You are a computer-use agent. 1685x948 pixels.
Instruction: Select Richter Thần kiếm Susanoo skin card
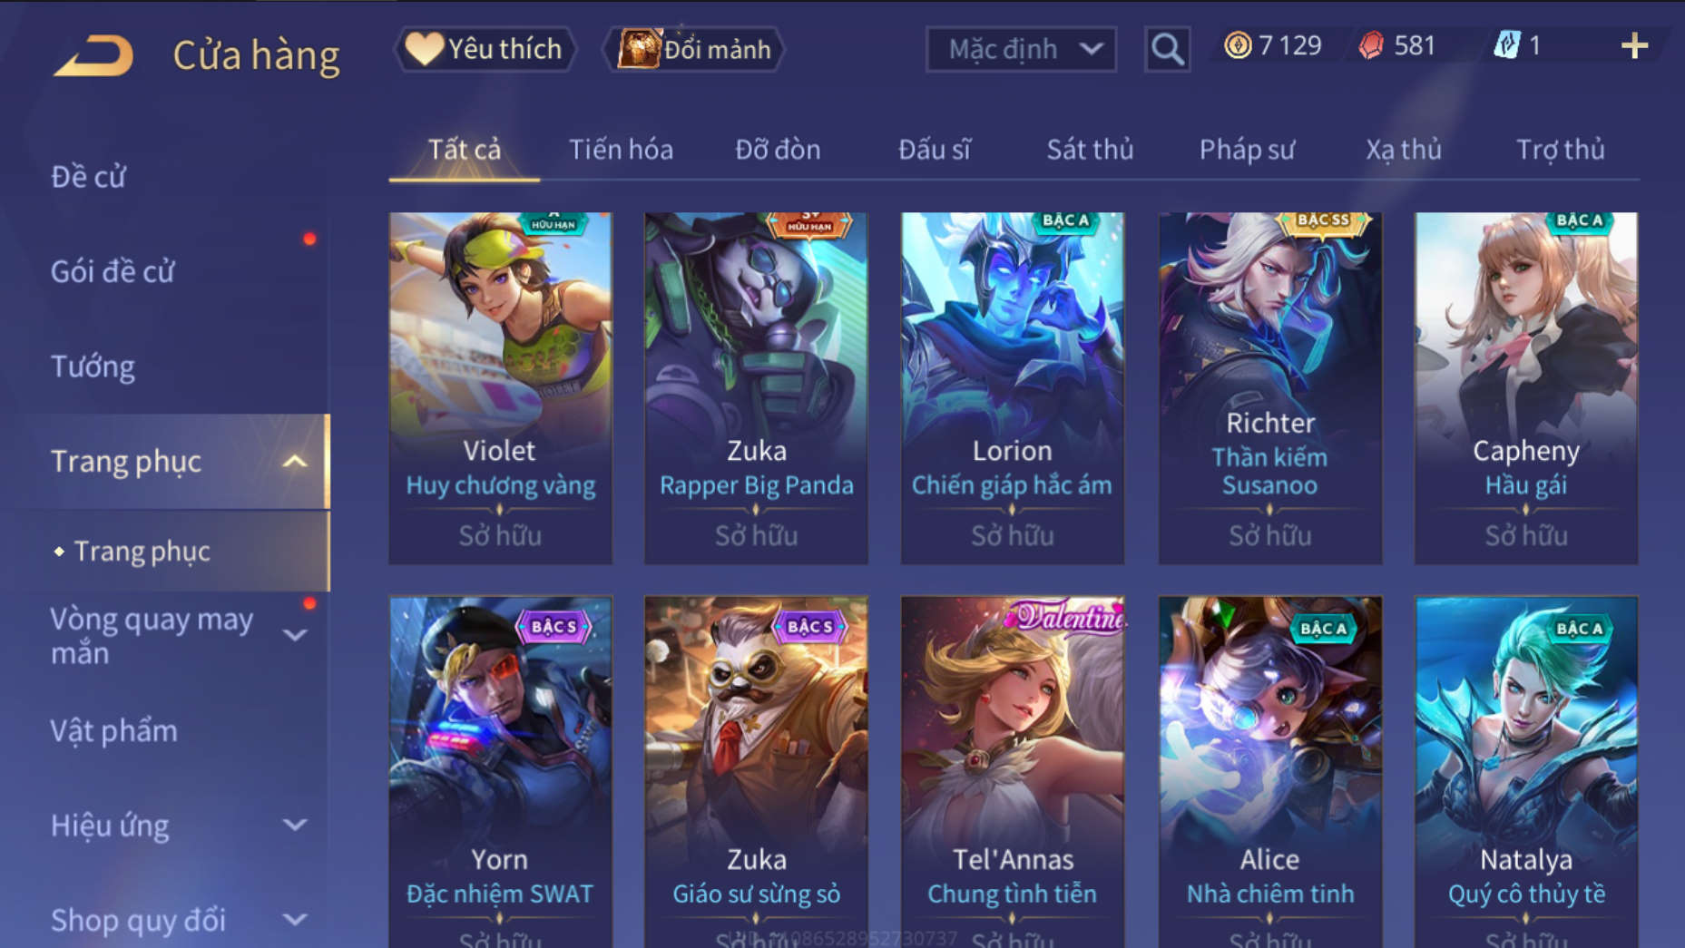(x=1269, y=388)
